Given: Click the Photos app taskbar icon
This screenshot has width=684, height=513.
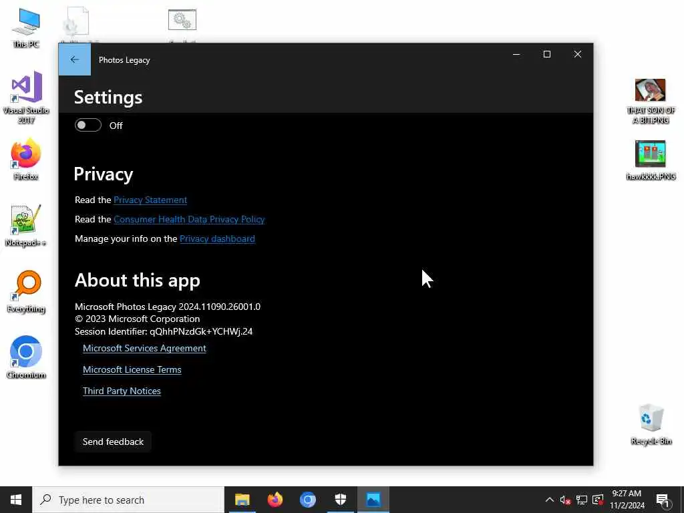Looking at the screenshot, I should pyautogui.click(x=373, y=500).
